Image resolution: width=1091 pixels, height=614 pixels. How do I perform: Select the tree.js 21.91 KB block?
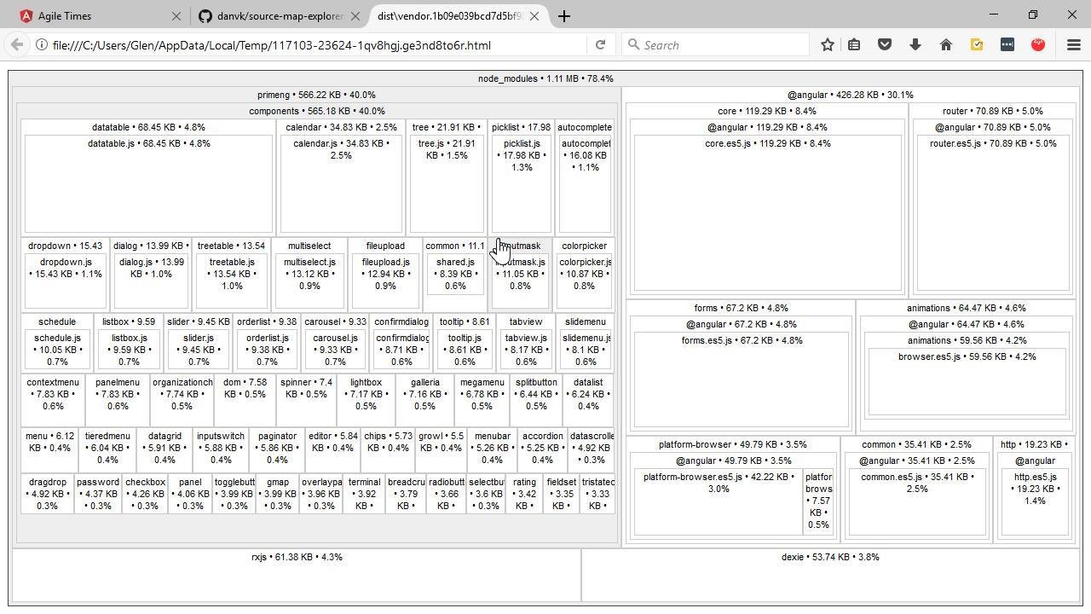pos(447,183)
